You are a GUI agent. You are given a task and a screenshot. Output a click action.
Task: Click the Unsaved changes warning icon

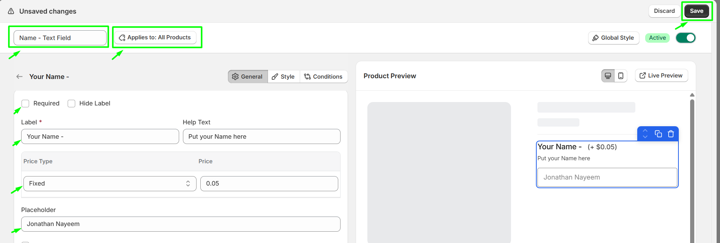[11, 11]
